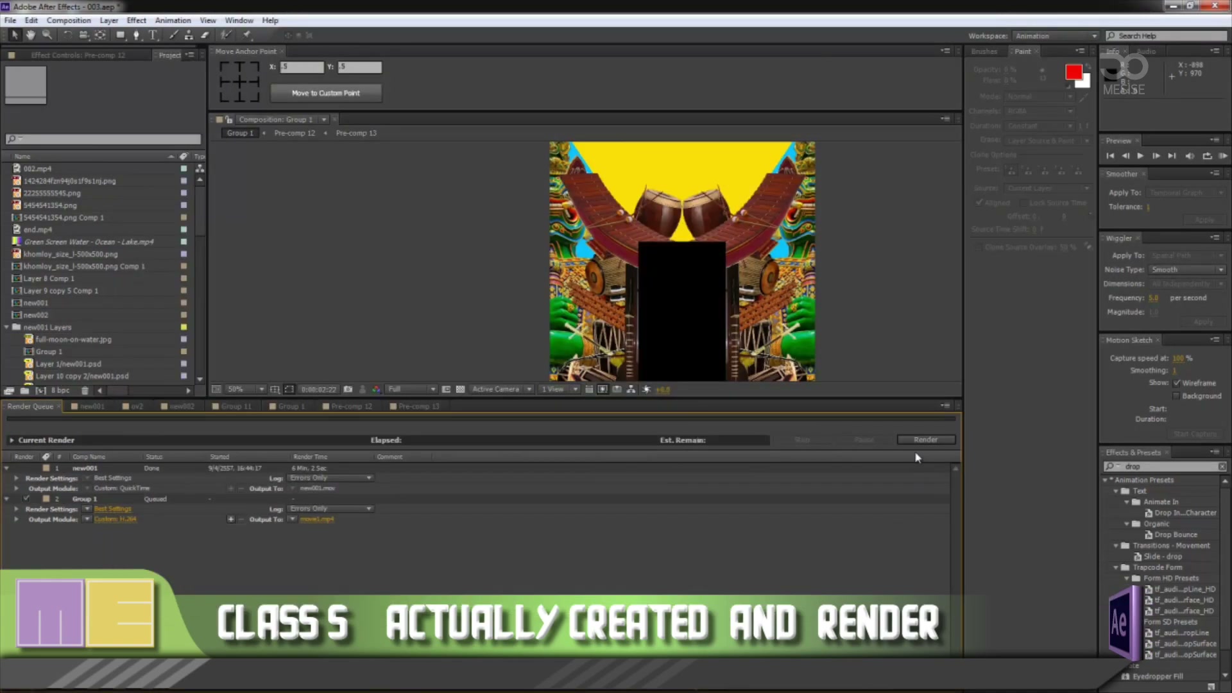Create new composition icon in Project

coord(40,390)
